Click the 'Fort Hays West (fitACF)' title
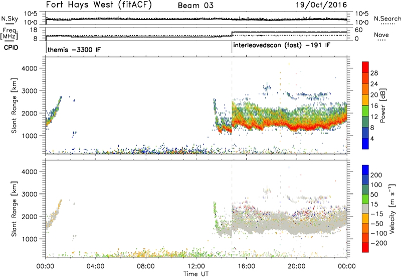The height and width of the screenshot is (277, 401). point(99,5)
